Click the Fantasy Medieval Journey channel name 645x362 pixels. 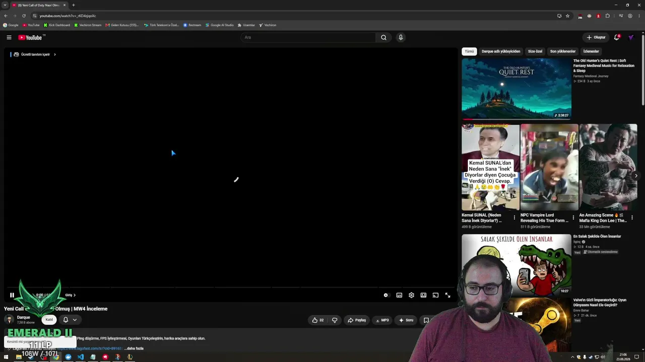(x=591, y=76)
